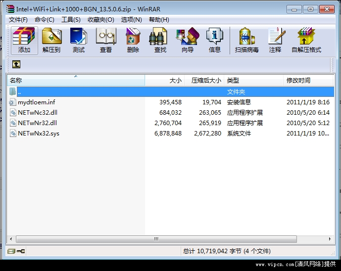Run the 测试 (Test) archive tool

tap(79, 41)
